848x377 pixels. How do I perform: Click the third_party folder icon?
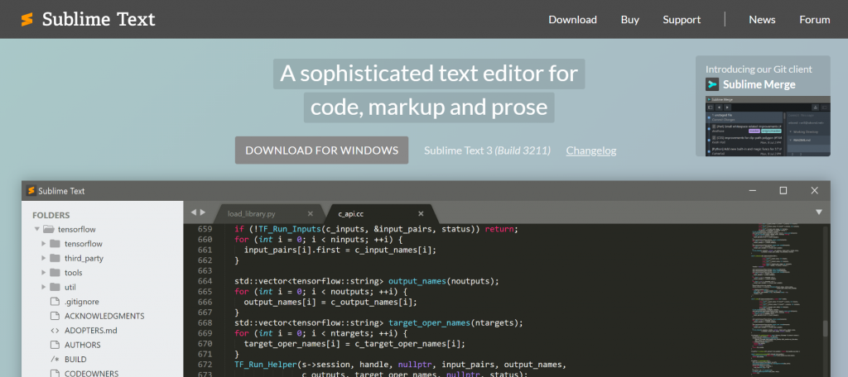pos(55,258)
